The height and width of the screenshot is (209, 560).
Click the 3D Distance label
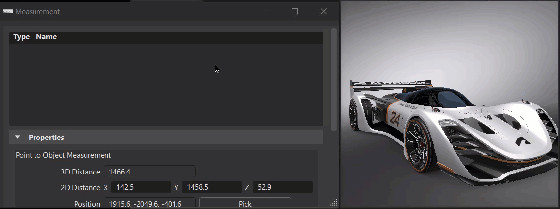tap(80, 172)
